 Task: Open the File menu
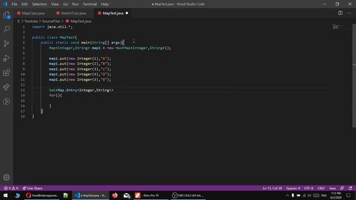click(x=14, y=4)
